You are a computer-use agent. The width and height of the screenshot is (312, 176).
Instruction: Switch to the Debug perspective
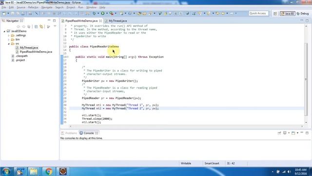pyautogui.click(x=303, y=14)
